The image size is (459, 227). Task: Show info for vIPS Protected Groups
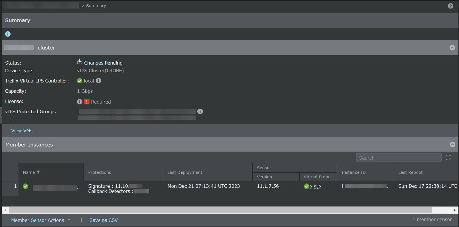(200, 111)
